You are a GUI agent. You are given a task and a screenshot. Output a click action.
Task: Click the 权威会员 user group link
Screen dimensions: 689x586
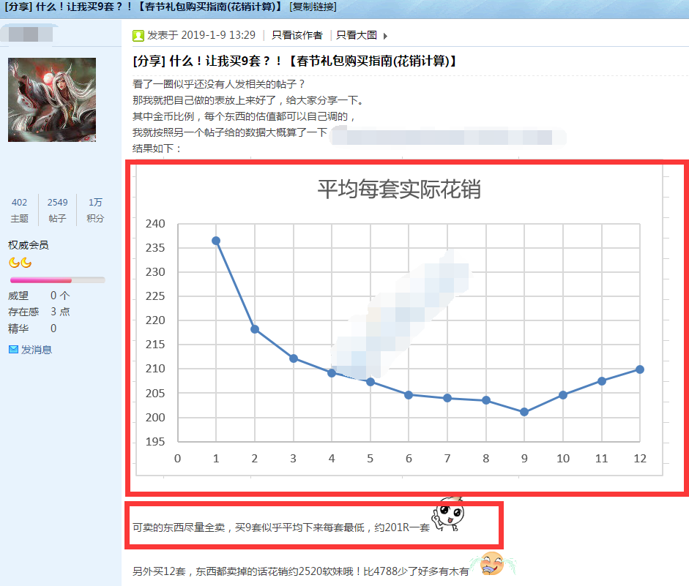point(29,245)
